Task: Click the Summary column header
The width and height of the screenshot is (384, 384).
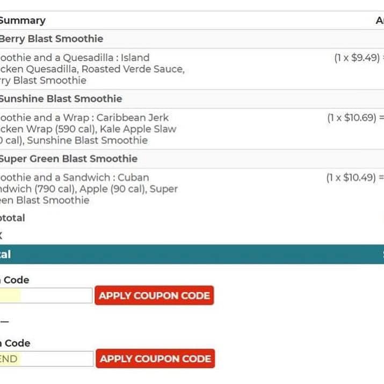Action: [23, 20]
